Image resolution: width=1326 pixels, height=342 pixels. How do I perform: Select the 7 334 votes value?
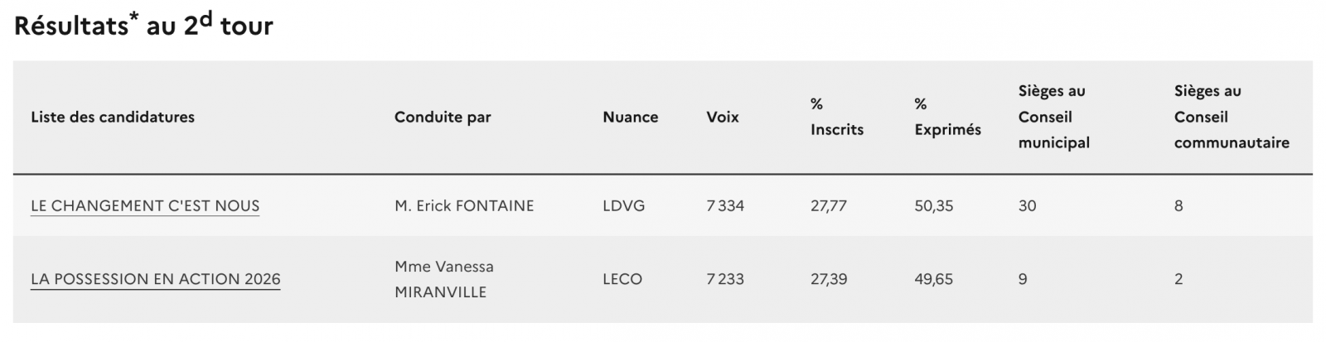click(725, 206)
